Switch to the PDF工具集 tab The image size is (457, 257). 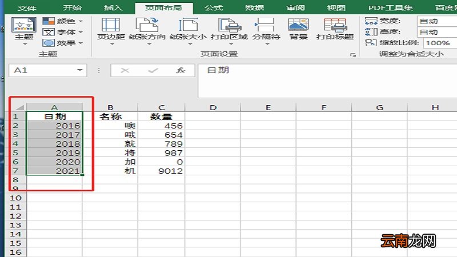[x=391, y=7]
